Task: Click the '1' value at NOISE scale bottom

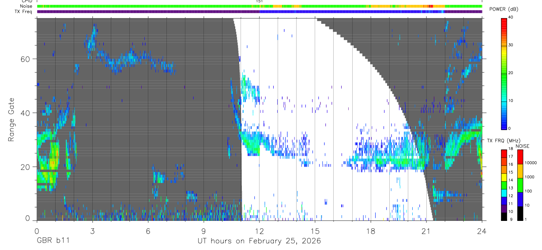Action: pyautogui.click(x=526, y=219)
